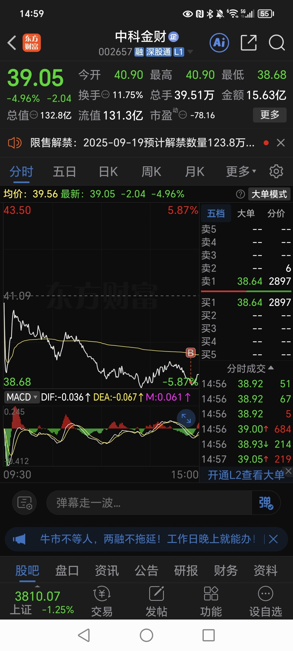The image size is (293, 651).
Task: Toggle 大单模式 button
Action: pyautogui.click(x=269, y=194)
